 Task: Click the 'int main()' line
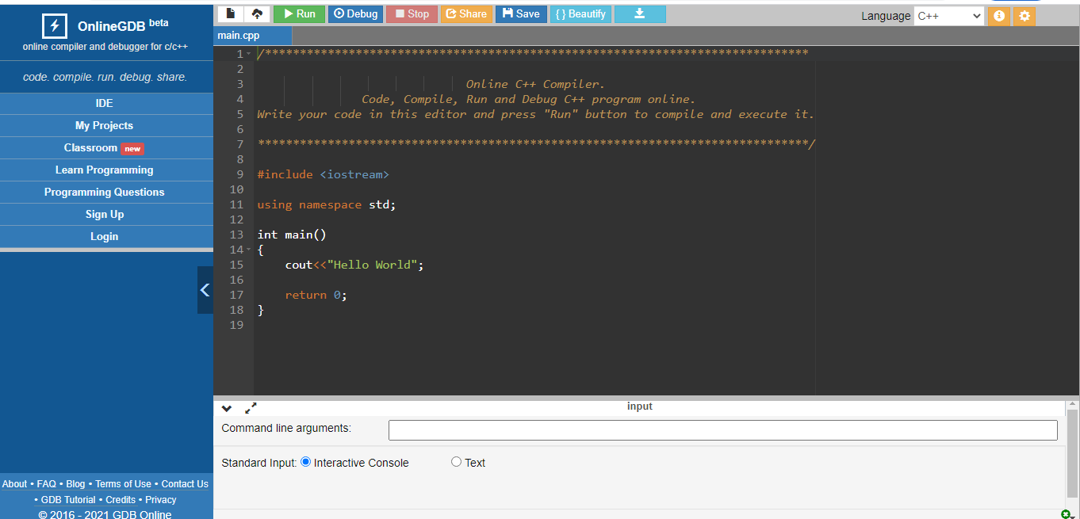click(x=292, y=235)
